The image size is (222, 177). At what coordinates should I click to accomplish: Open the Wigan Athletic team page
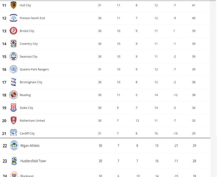(29, 145)
